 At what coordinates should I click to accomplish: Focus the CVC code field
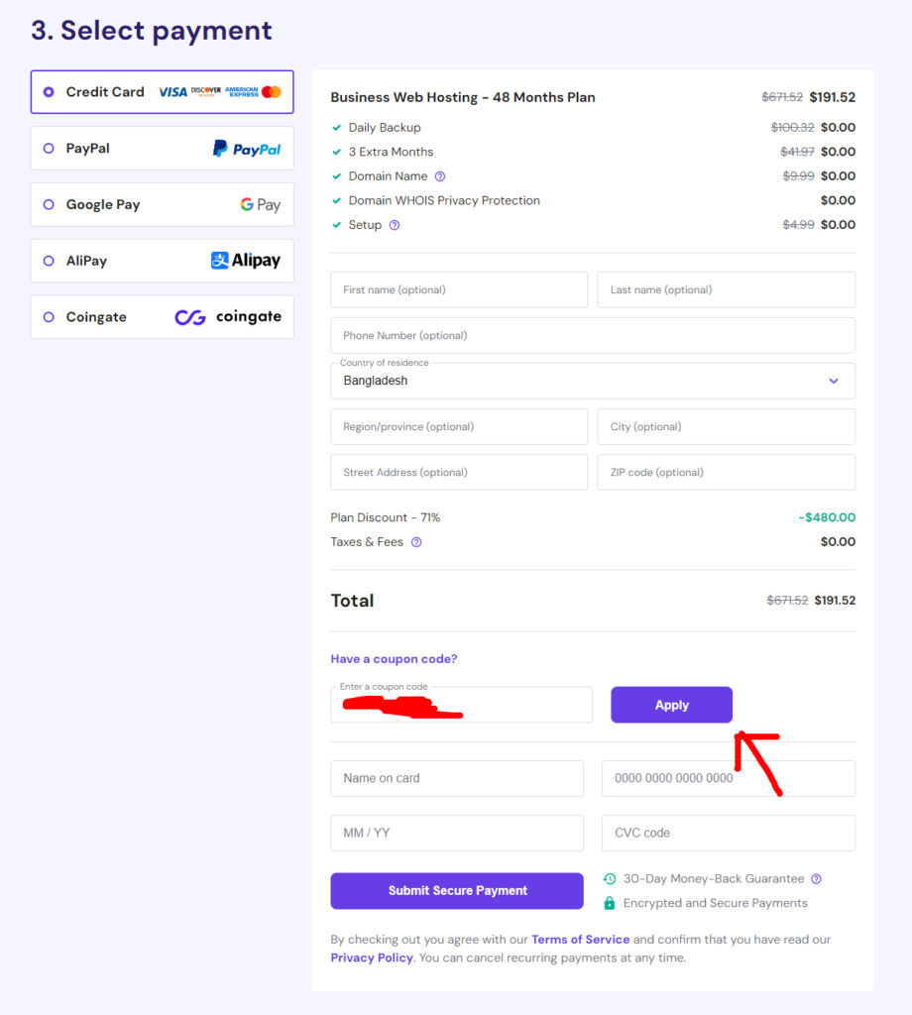pos(729,833)
